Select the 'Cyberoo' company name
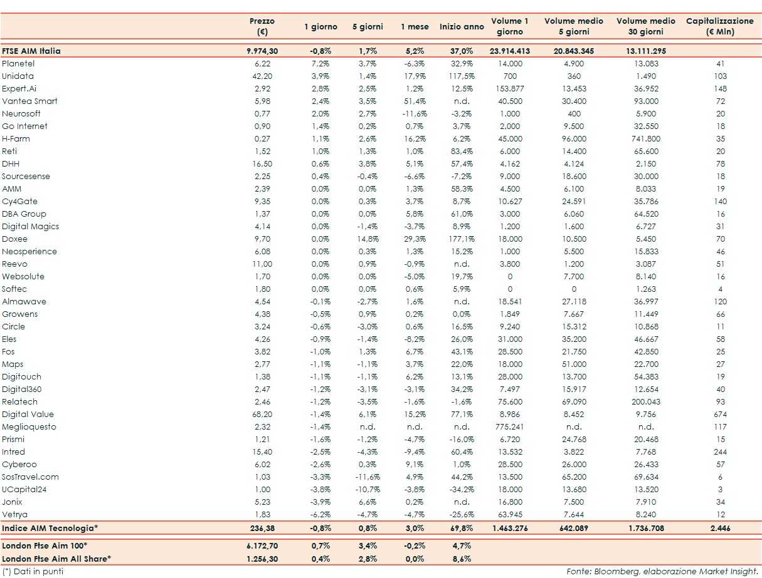 tap(19, 464)
